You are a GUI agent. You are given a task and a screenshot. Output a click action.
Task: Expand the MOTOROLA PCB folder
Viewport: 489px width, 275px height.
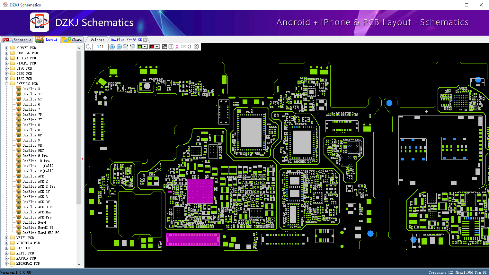6,243
